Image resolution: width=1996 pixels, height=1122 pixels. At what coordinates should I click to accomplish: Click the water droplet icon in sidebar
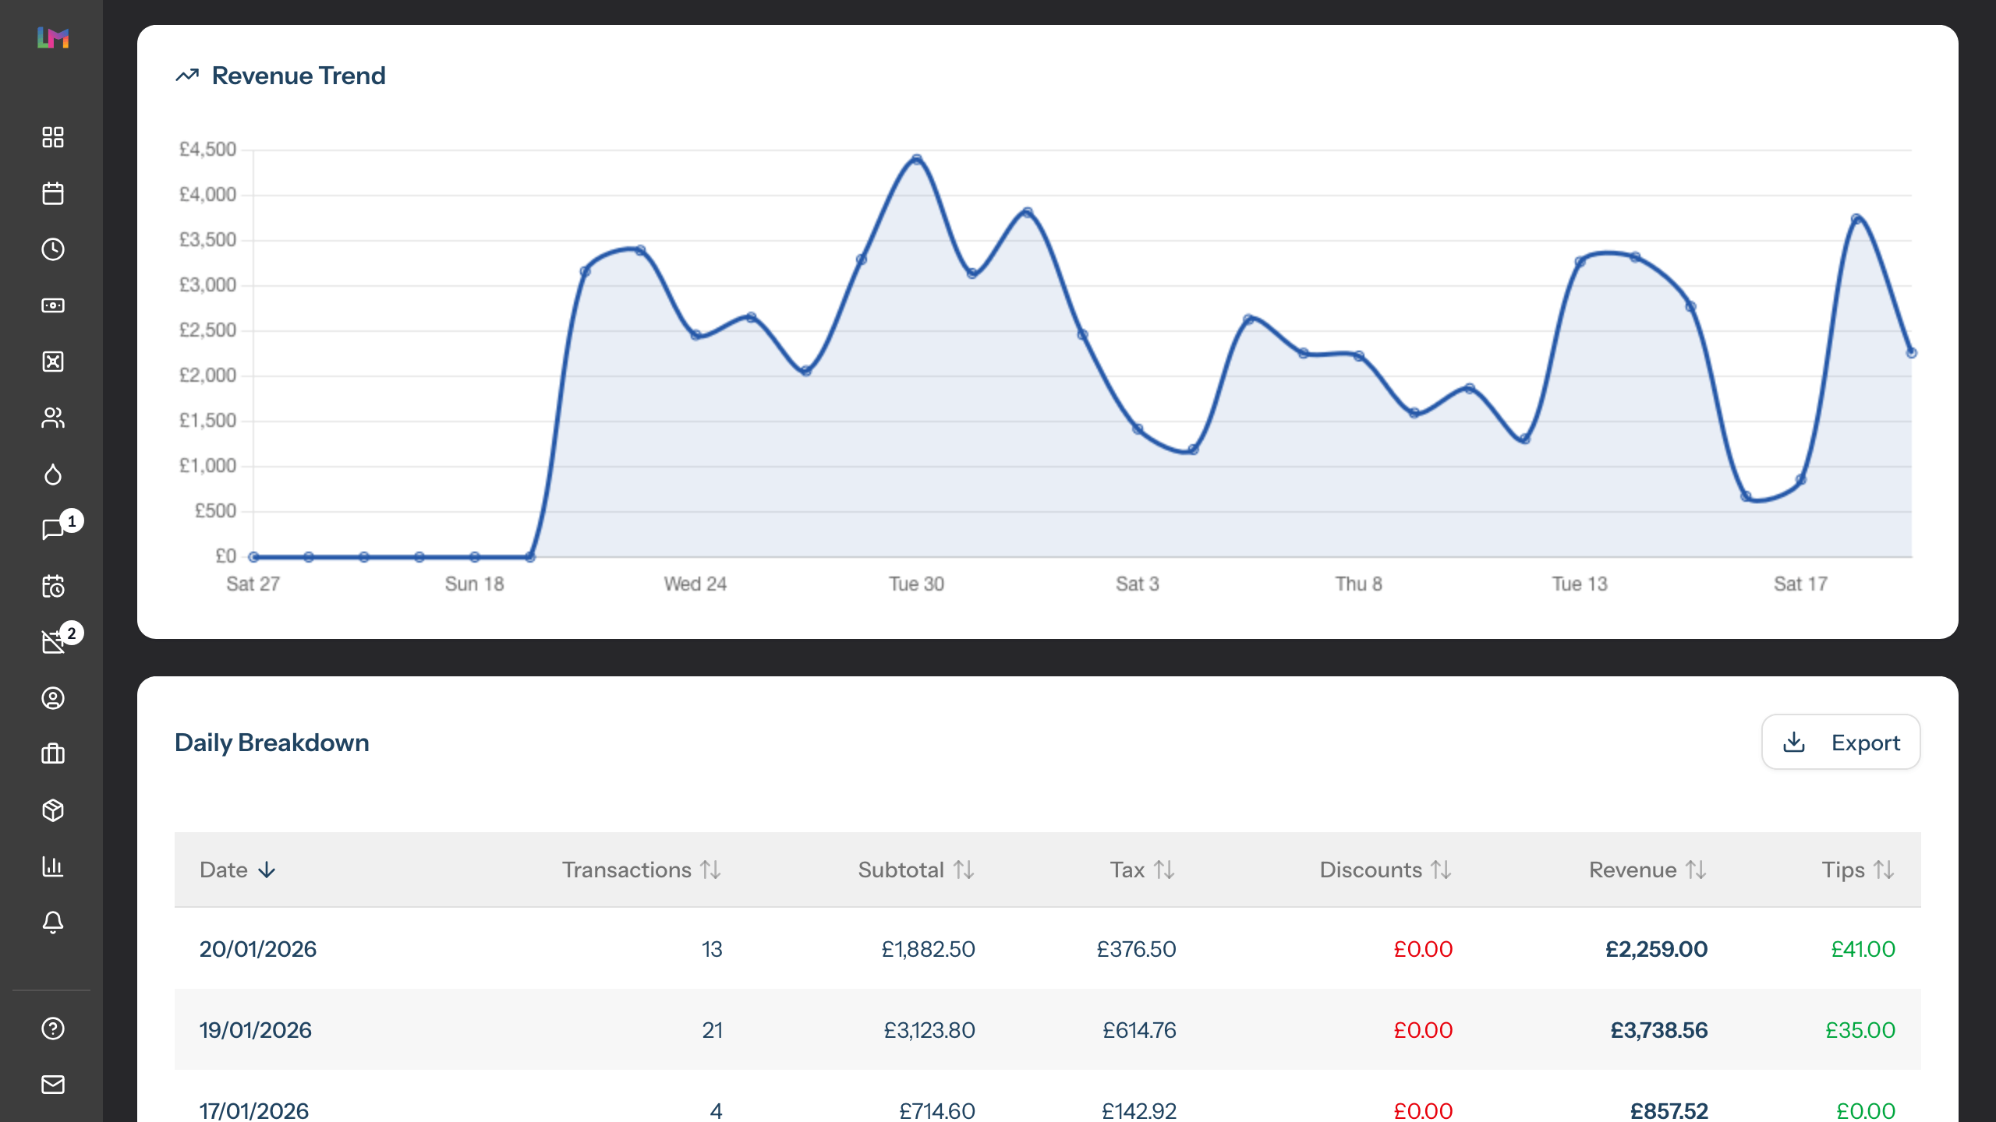pos(52,475)
